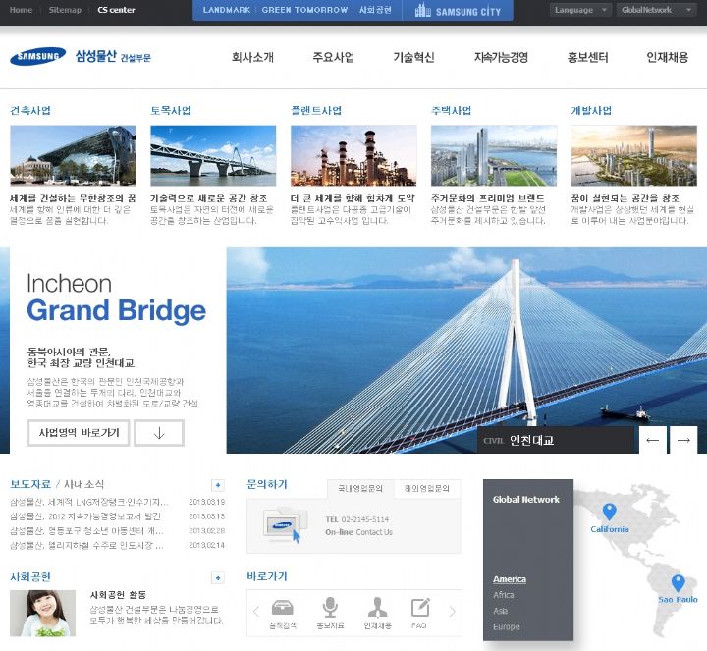707x651 pixels.
Task: Click the plus icon beside 사회공헌
Action: point(218,577)
